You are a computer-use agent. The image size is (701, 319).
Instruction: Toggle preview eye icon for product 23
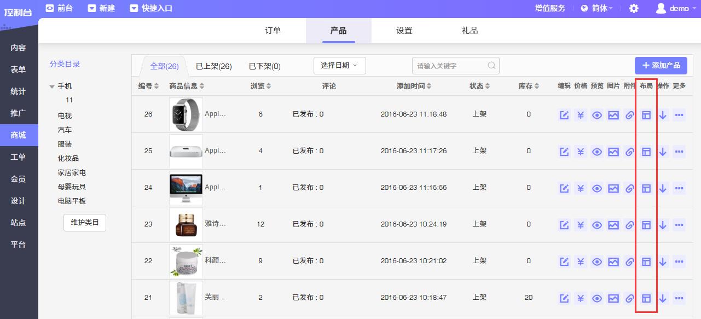[x=597, y=225]
